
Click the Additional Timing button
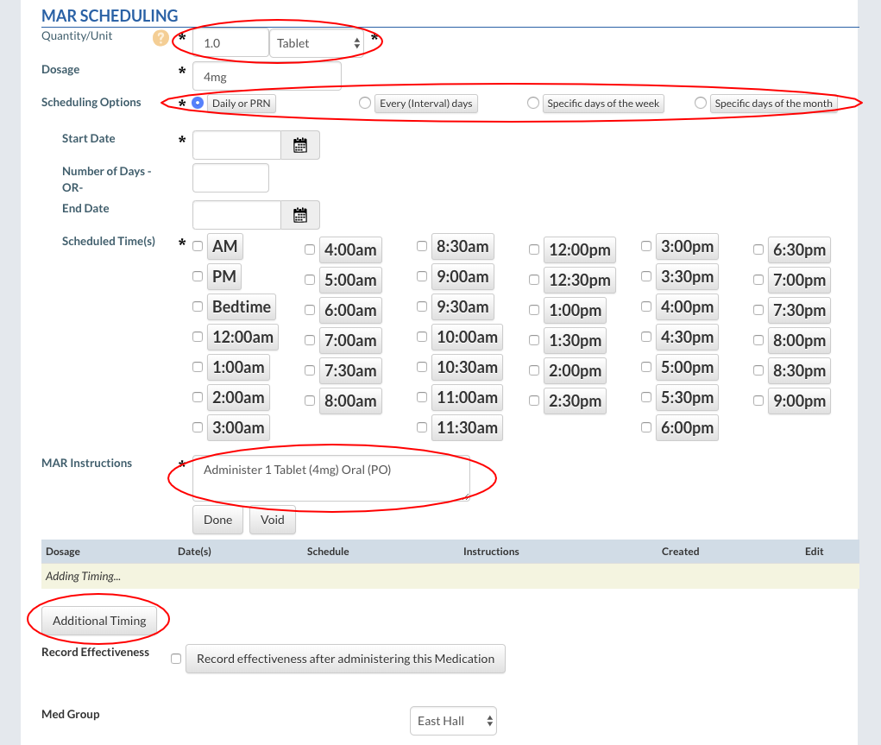point(99,621)
